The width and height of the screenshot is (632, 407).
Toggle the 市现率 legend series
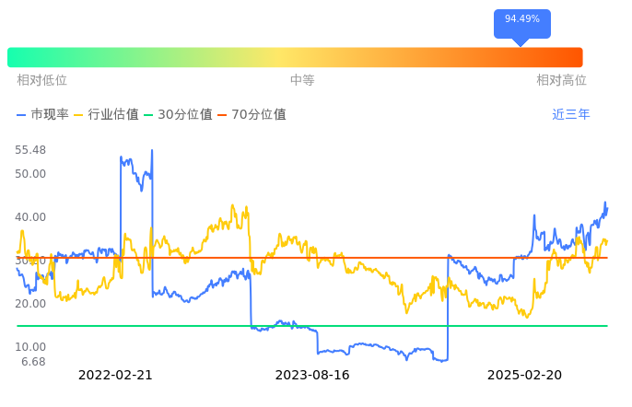42,115
